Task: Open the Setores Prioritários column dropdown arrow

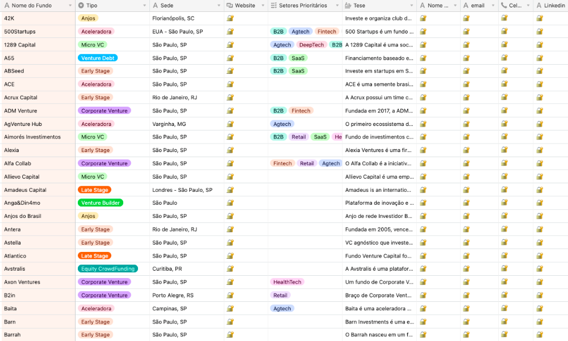Action: tap(337, 6)
